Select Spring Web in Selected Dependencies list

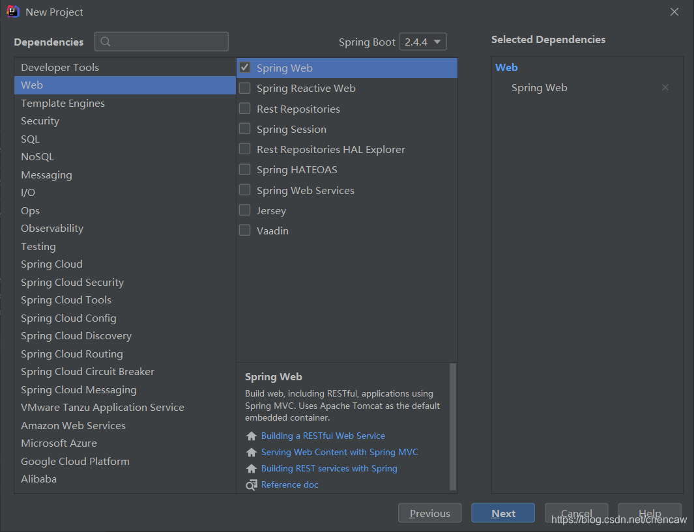539,87
